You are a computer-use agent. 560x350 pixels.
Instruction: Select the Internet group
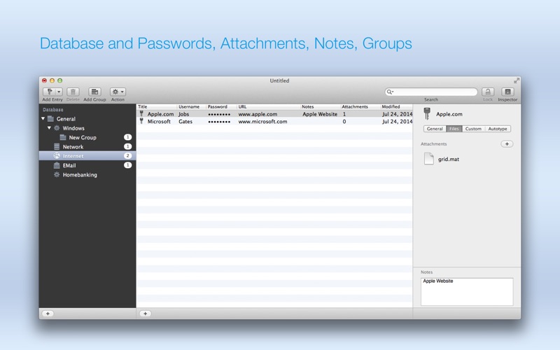pyautogui.click(x=87, y=155)
